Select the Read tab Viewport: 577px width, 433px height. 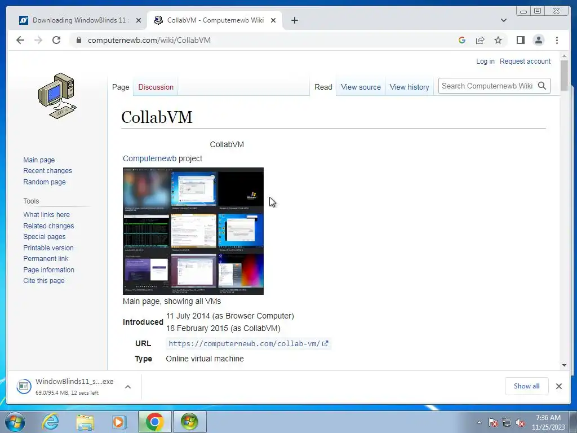(323, 87)
